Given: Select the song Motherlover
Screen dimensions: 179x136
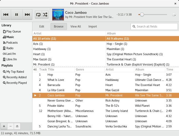Looking at the screenshot, I should tap(106, 111).
